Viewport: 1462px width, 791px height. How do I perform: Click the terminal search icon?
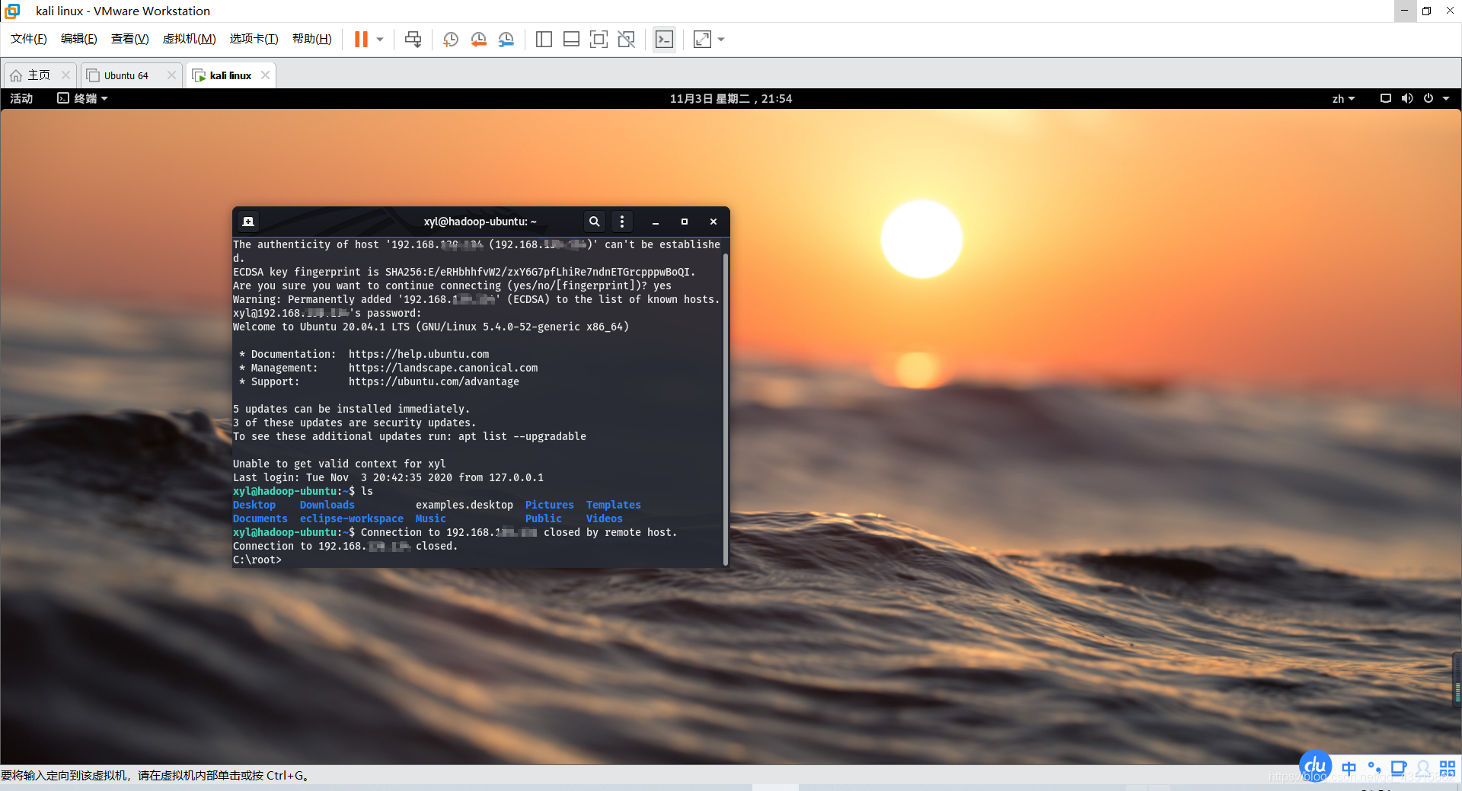(595, 222)
